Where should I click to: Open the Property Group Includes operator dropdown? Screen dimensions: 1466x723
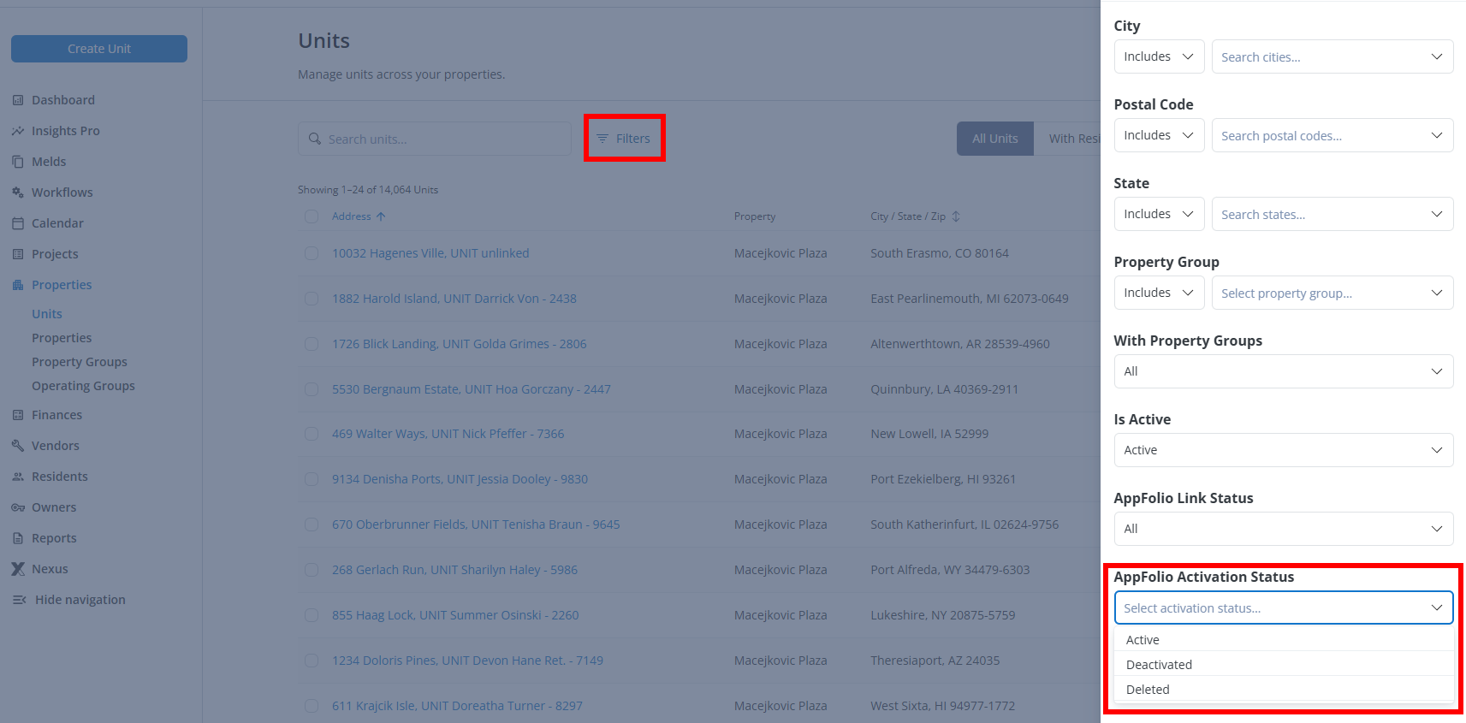(x=1159, y=293)
